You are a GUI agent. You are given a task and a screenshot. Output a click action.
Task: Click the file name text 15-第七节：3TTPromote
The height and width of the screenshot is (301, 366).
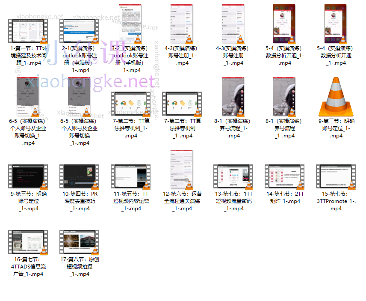336,201
